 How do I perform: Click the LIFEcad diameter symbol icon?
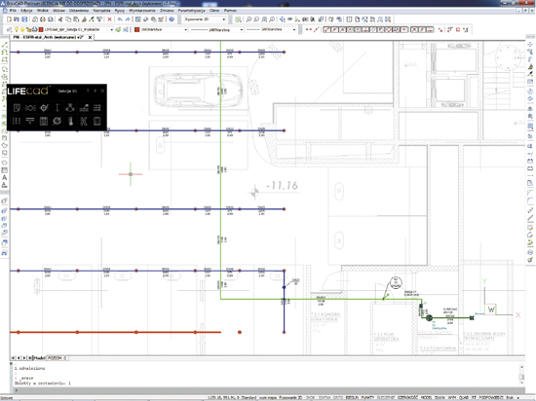(57, 121)
